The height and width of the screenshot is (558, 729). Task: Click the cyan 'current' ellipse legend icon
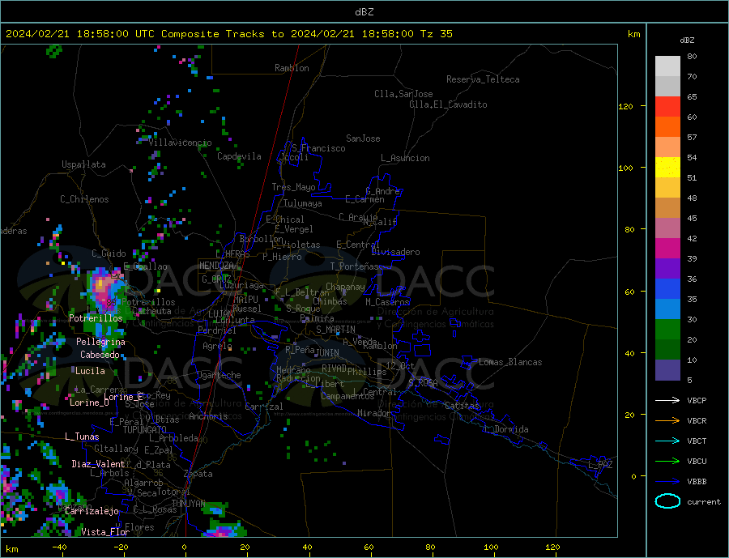[667, 501]
